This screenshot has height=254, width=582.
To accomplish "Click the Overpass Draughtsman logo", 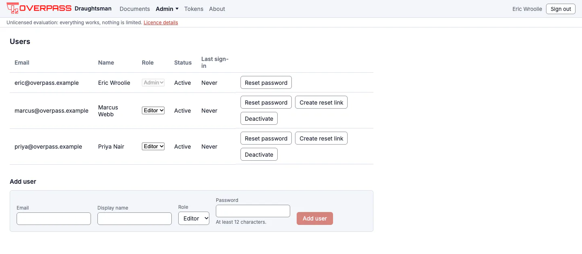I will [x=59, y=8].
